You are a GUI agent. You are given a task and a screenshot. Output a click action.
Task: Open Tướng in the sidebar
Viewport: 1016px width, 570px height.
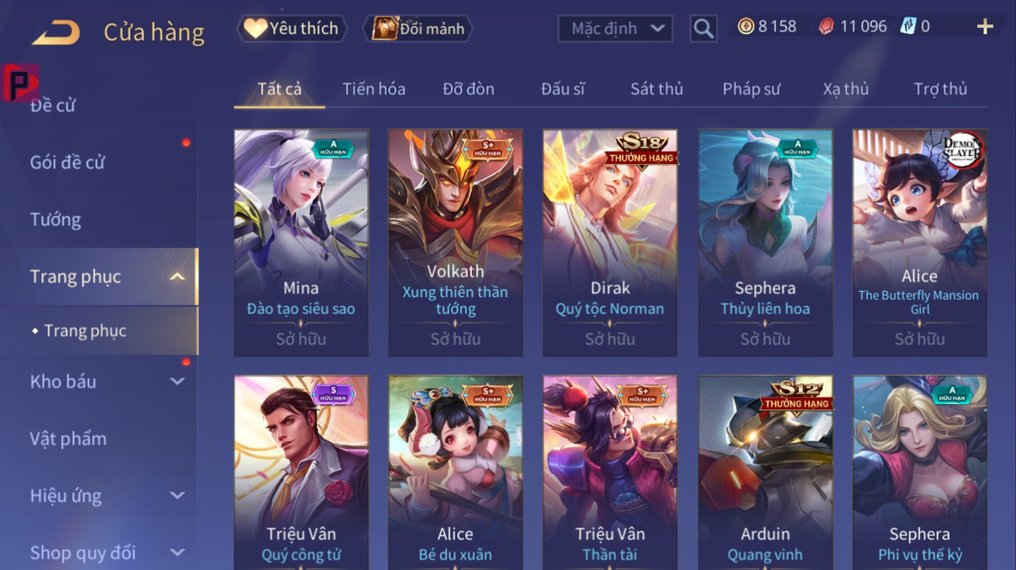click(55, 219)
